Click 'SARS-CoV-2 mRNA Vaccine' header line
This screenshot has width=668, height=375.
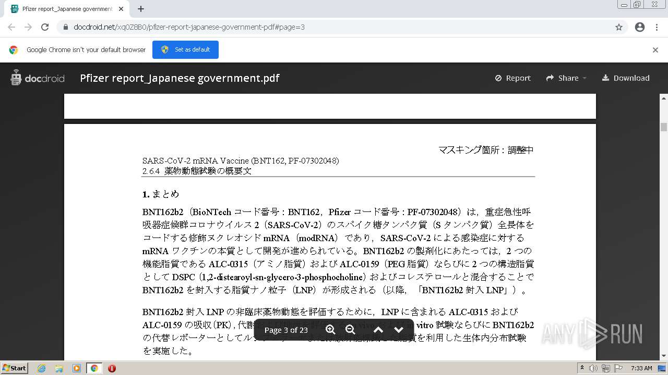241,161
